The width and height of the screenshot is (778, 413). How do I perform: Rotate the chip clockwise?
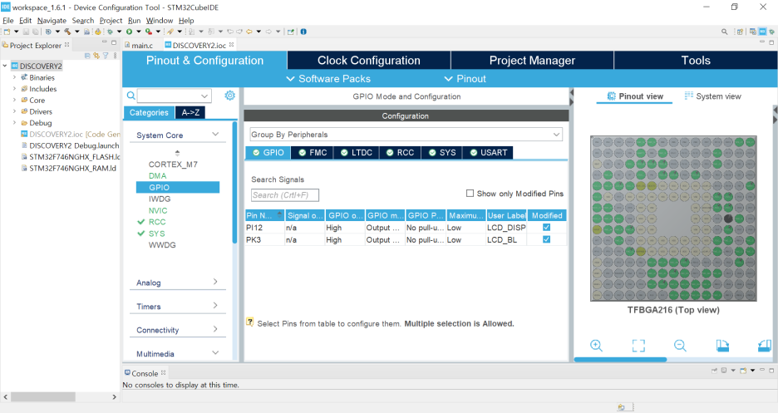(722, 346)
